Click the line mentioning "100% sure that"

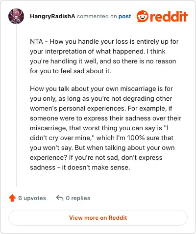tap(101, 138)
